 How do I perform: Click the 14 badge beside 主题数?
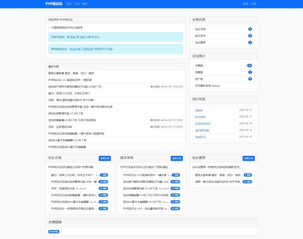pos(250,65)
